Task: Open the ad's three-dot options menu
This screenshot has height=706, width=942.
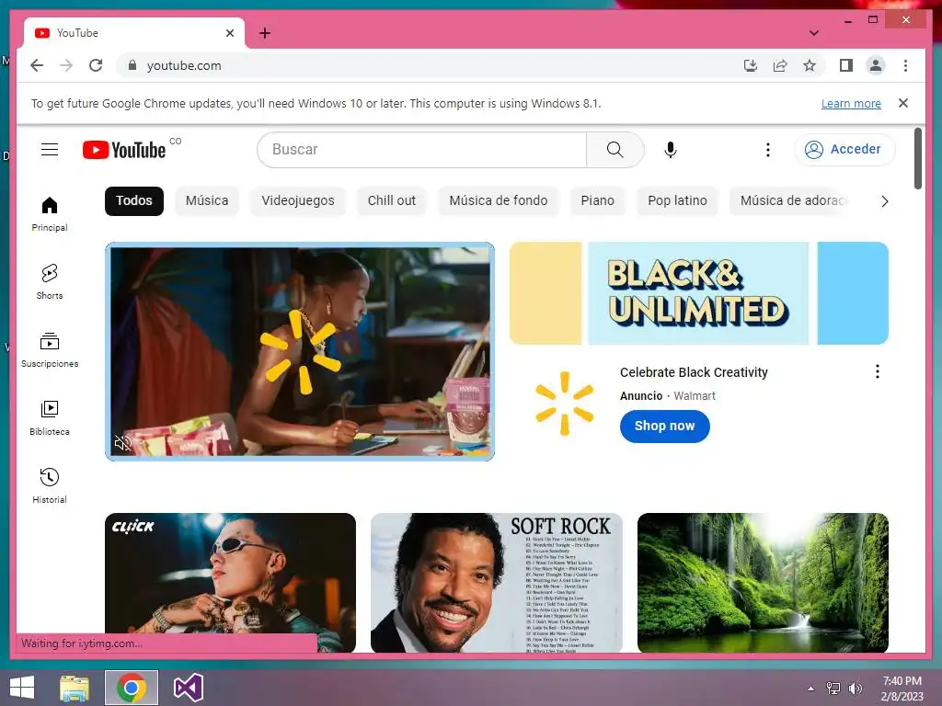Action: coord(877,371)
